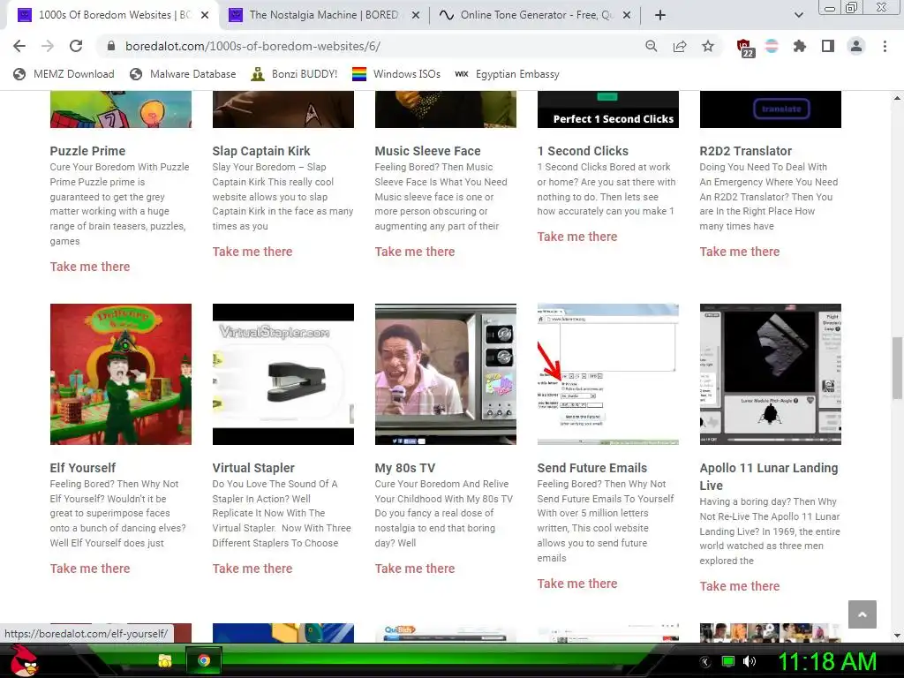
Task: Switch to The Nostalgia Machine tab
Action: coord(323,15)
